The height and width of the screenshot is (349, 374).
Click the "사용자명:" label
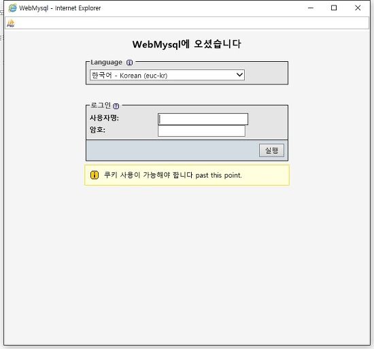point(104,118)
